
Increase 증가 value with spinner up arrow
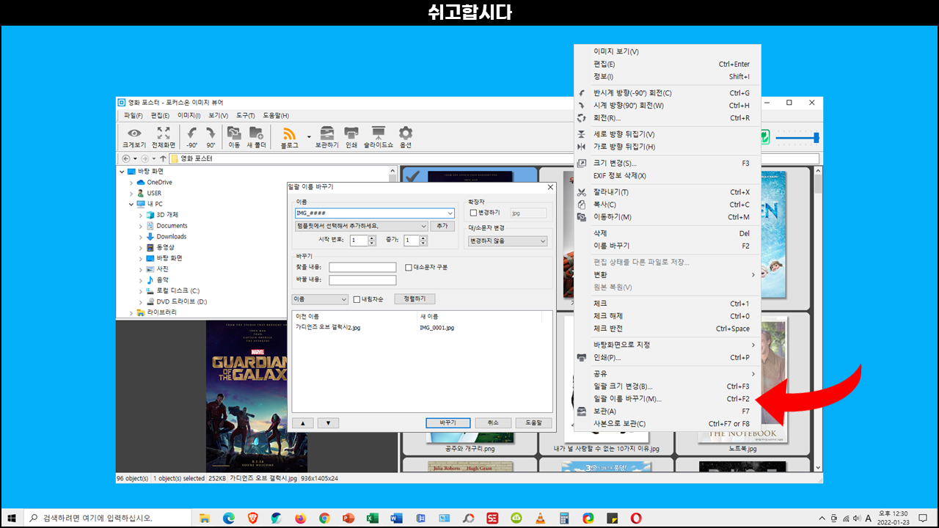425,238
